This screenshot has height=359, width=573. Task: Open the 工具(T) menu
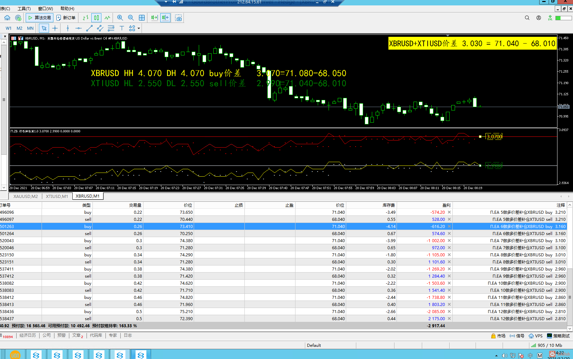pyautogui.click(x=24, y=8)
